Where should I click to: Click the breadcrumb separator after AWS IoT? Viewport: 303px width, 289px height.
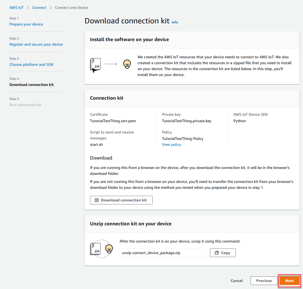tap(27, 8)
